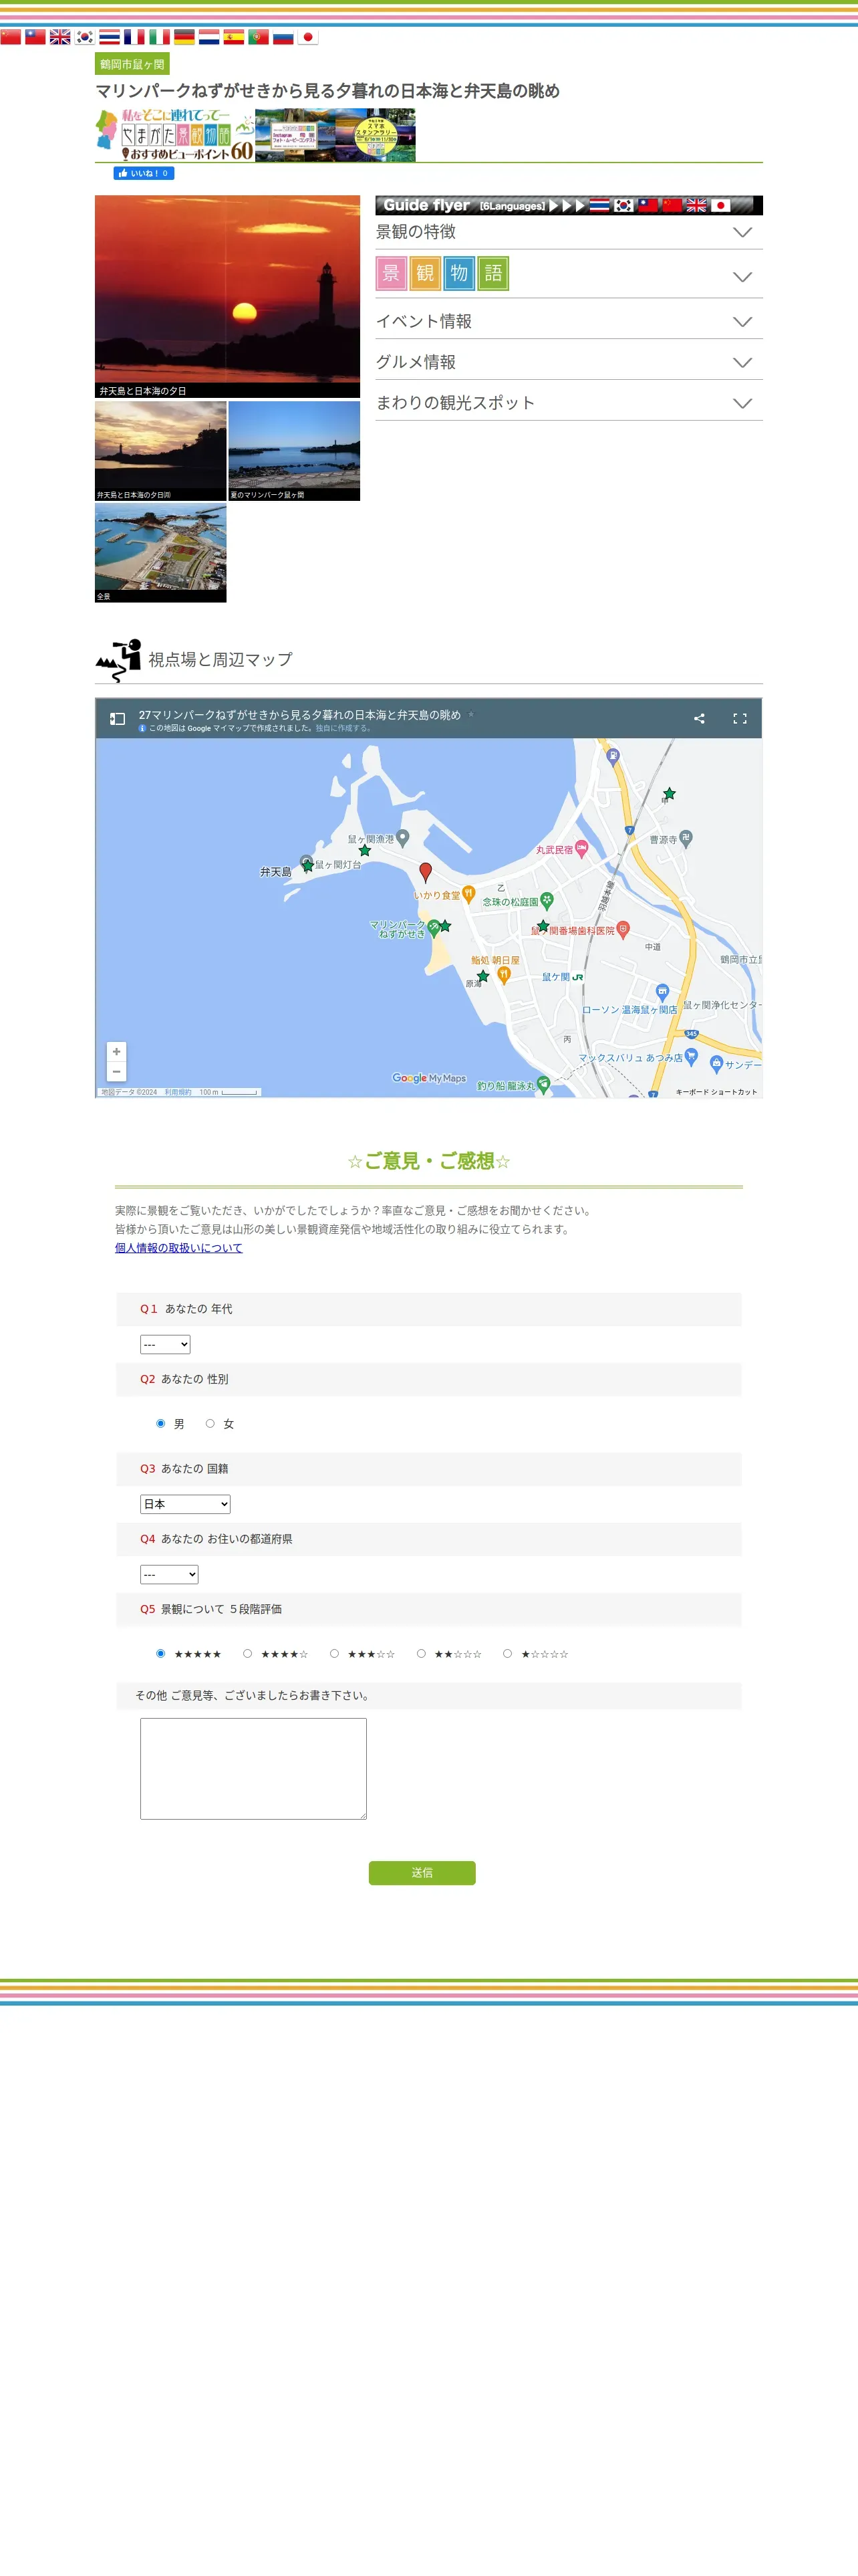Screen dimensions: 858x2576
Task: Open the English guide flyer UK flag
Action: (x=696, y=205)
